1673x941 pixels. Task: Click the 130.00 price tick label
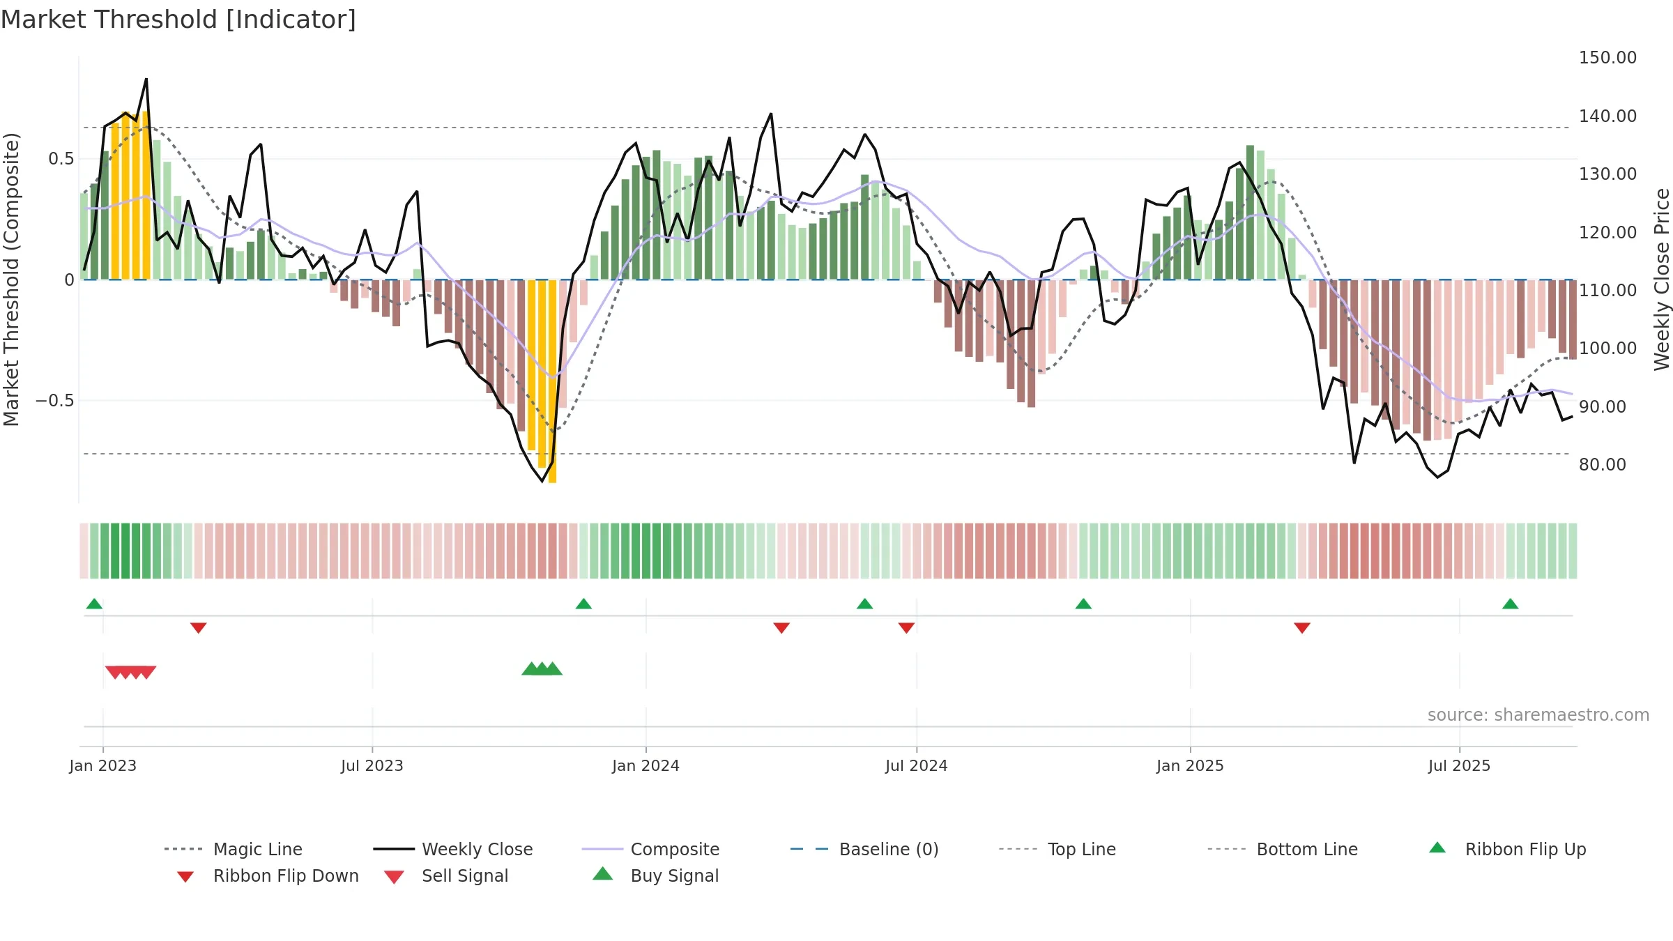pyautogui.click(x=1607, y=174)
